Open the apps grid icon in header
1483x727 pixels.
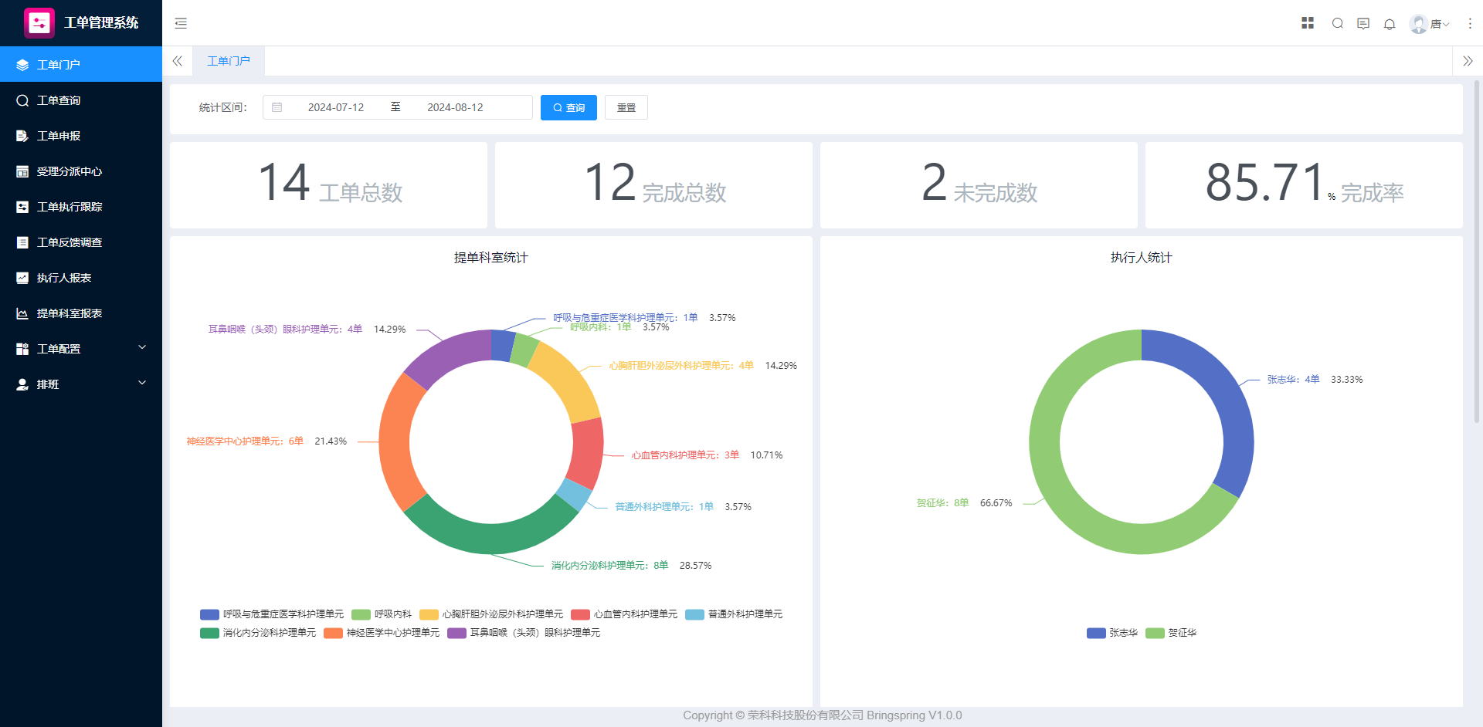point(1308,23)
